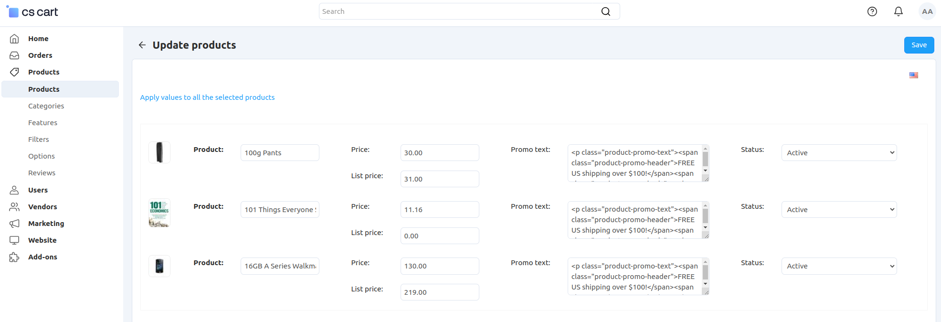Open 100g Pants product thumbnail
941x322 pixels.
tap(159, 152)
